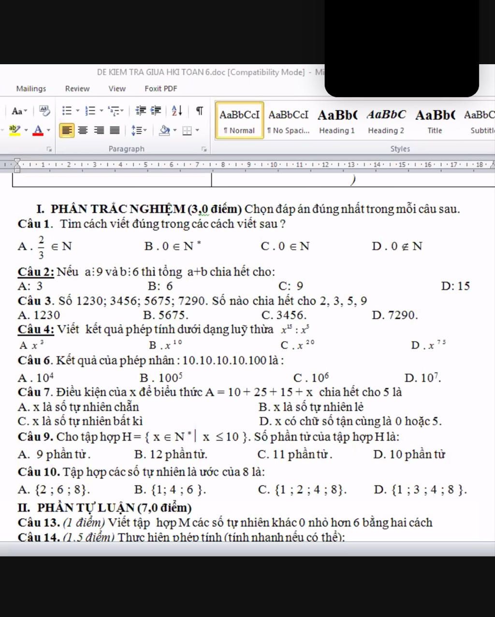The image size is (495, 617).
Task: Click answer 'C. {1 ; 2 ; 4 ; 8}'
Action: point(303,489)
